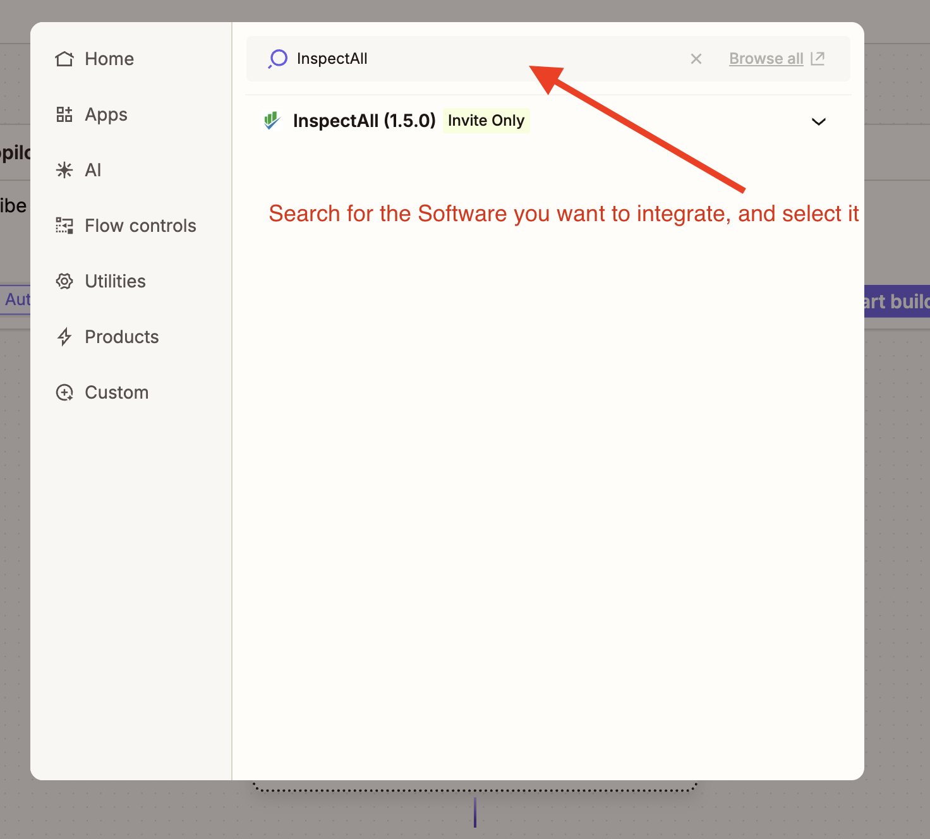Click the Custom plus-circle icon

tap(64, 392)
